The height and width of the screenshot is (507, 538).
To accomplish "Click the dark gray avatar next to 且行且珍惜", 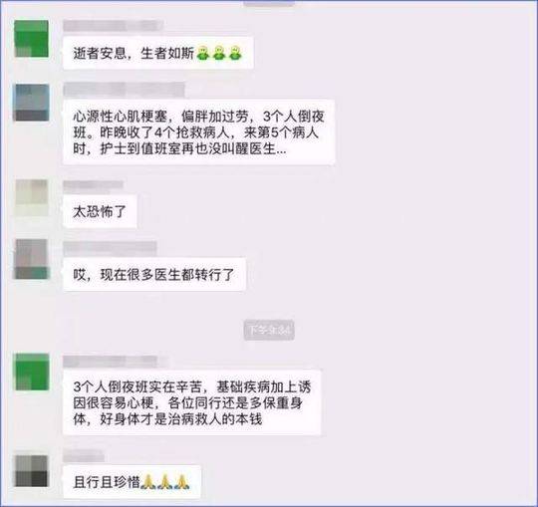I will coord(31,471).
